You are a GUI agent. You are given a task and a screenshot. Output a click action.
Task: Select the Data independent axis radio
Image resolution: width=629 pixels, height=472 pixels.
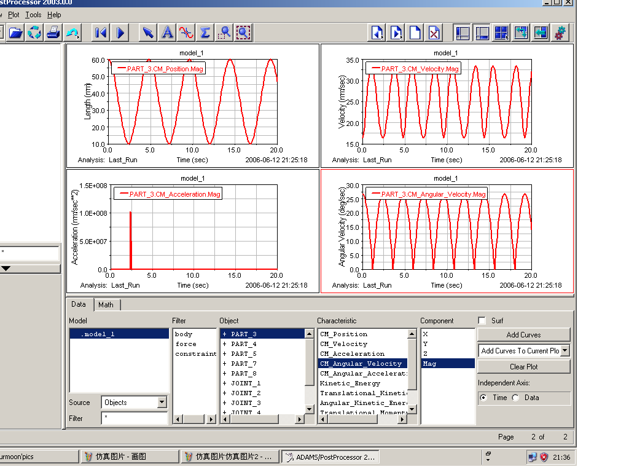coord(516,398)
